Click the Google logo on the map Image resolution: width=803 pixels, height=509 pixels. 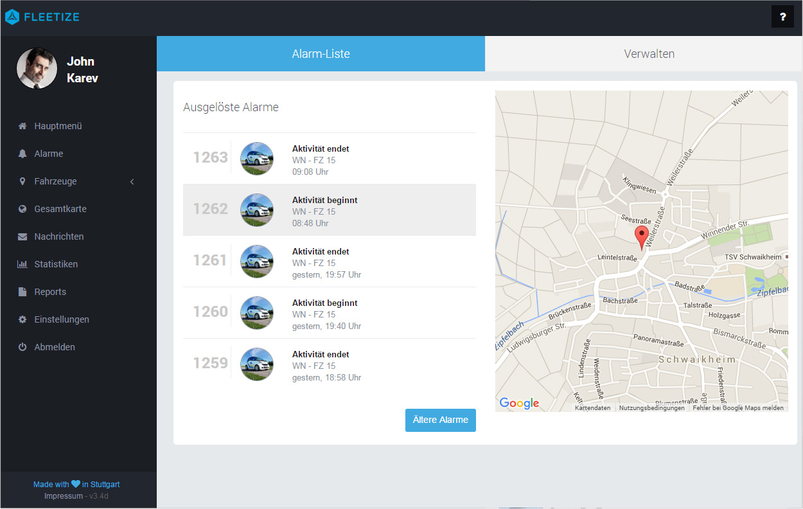click(x=519, y=404)
